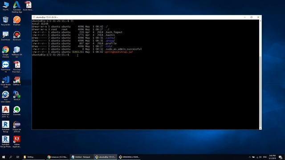Open ZoomIt.exe desktop icon

pyautogui.click(x=5, y=36)
